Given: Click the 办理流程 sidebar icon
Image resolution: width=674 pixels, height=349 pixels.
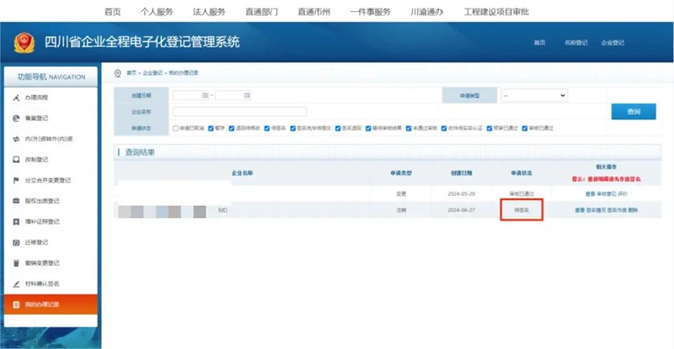Looking at the screenshot, I should click(x=16, y=98).
